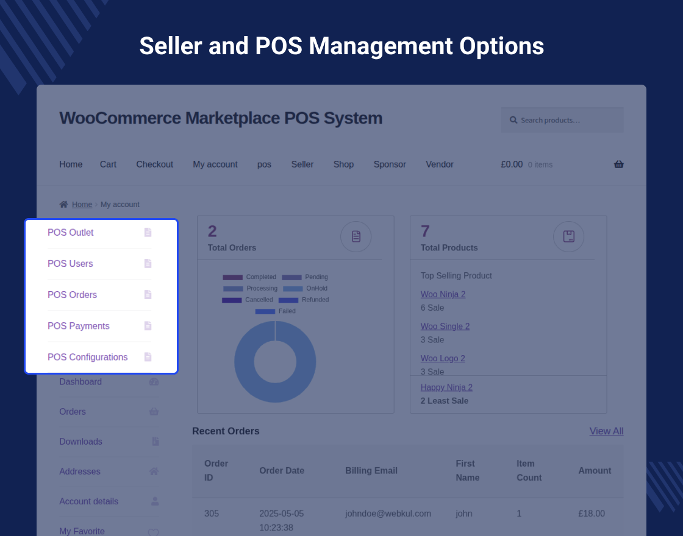This screenshot has height=536, width=683.
Task: Click My account in the top navigation
Action: 215,164
